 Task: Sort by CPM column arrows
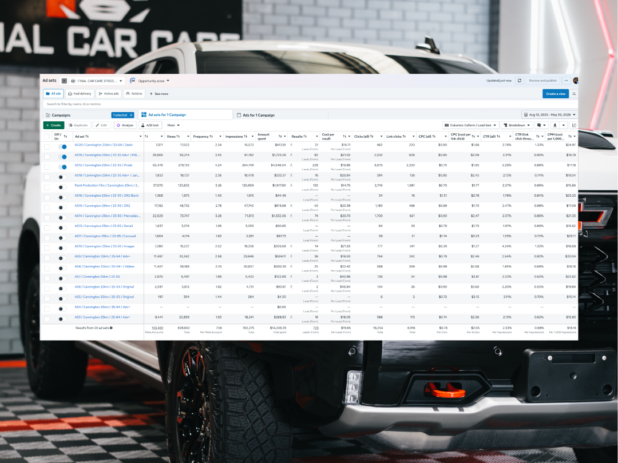coord(570,137)
